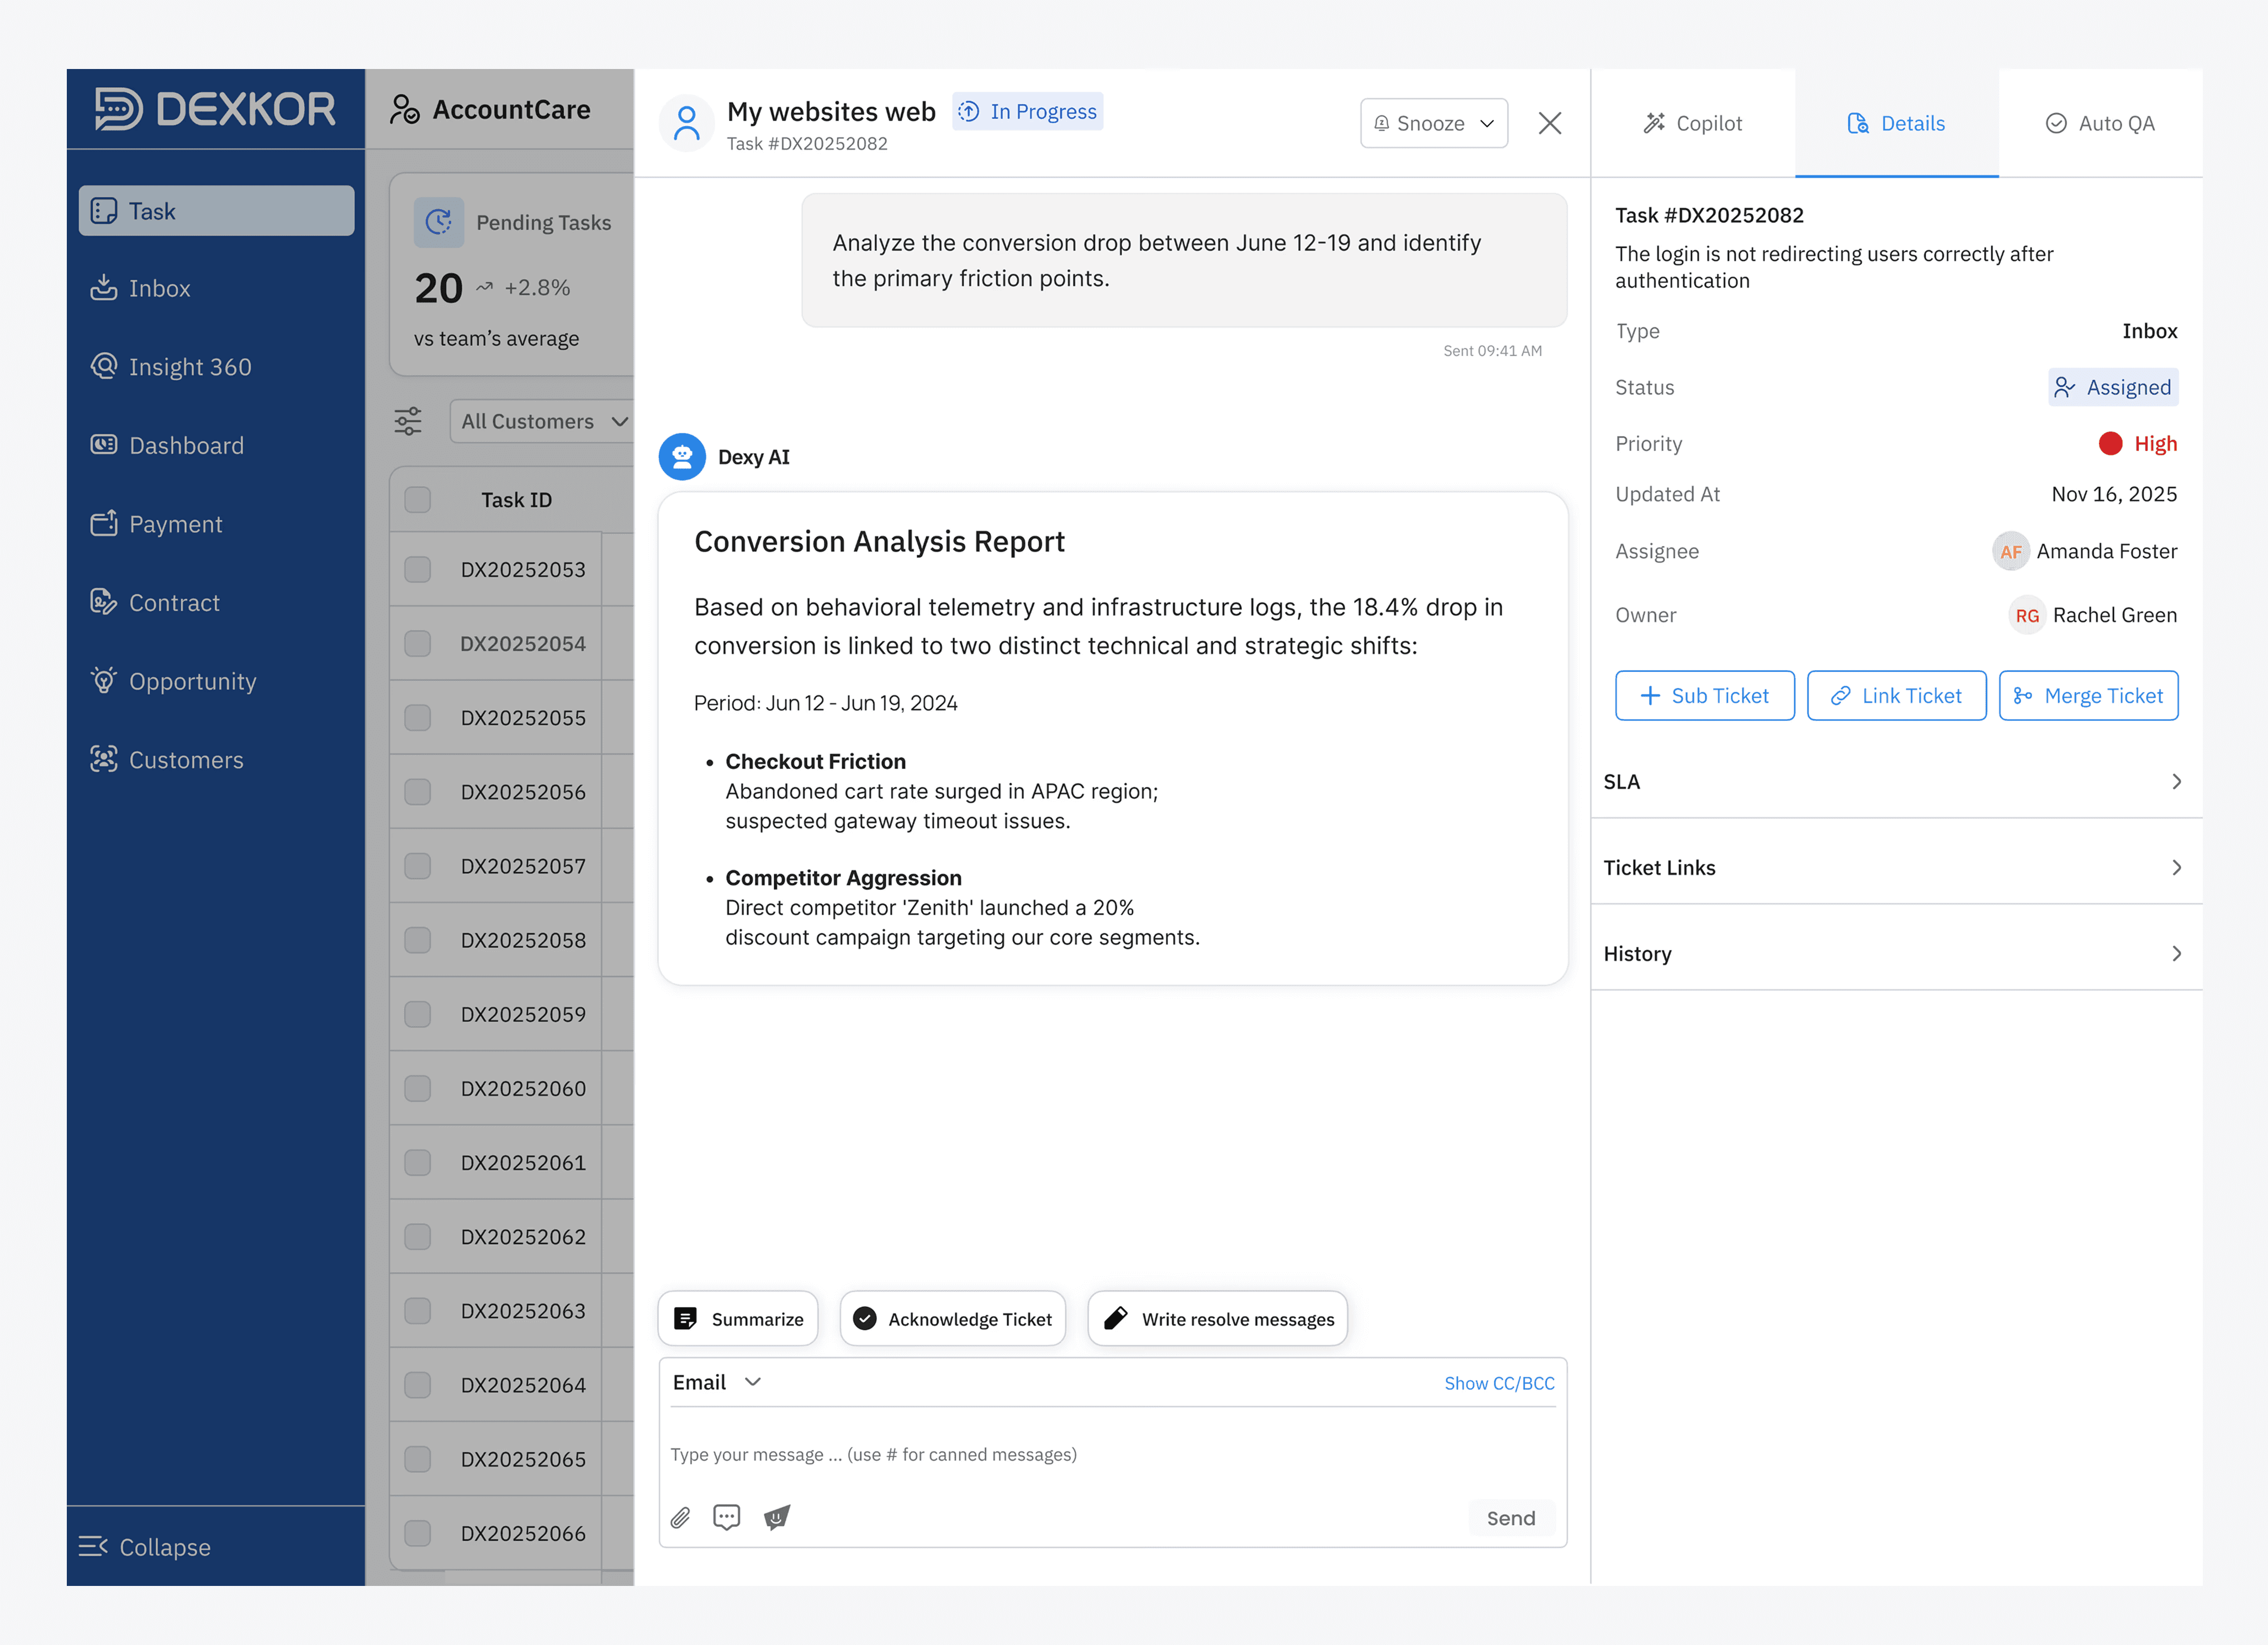Open the All Customers dropdown
2268x1645 pixels.
543,421
